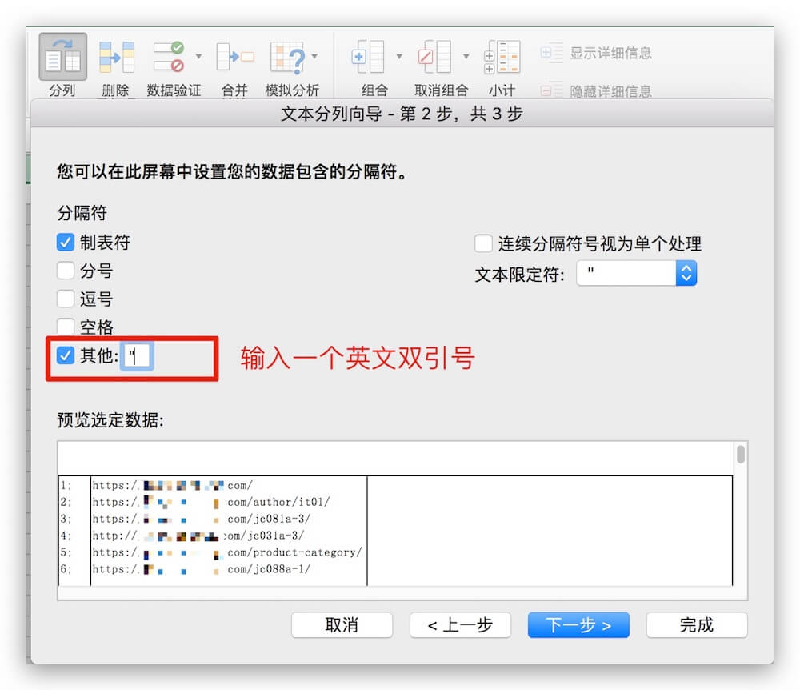Open the 数据验证 data validation icon

tap(168, 58)
